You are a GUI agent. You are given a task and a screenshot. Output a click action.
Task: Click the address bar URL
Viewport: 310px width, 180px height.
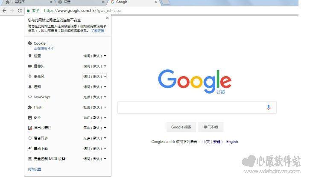pyautogui.click(x=83, y=11)
